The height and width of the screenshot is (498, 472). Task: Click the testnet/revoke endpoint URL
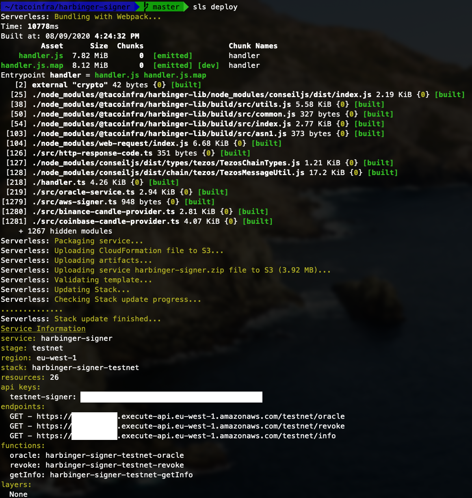191,426
